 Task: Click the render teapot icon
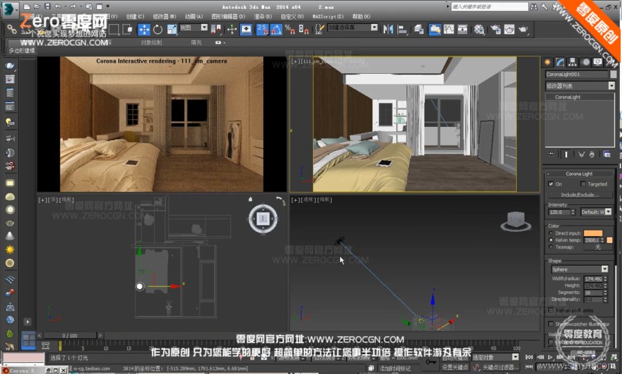523,29
